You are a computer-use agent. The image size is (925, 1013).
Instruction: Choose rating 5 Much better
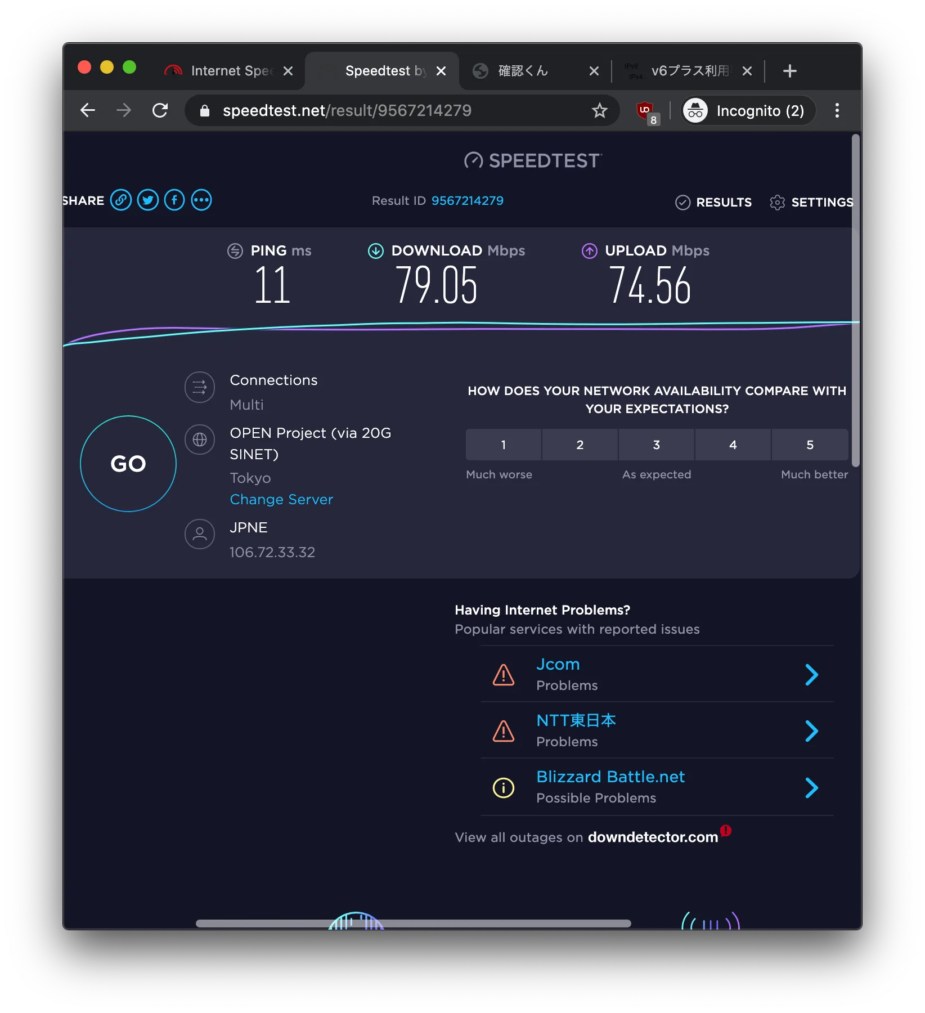pos(810,445)
